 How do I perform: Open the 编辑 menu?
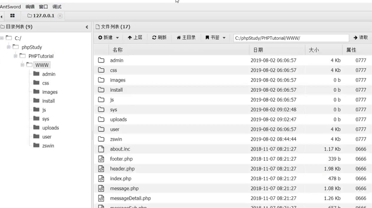[30, 7]
